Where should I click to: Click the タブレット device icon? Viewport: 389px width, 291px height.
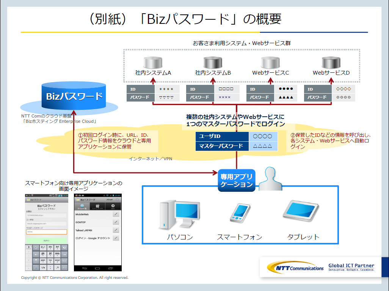pos(301,211)
